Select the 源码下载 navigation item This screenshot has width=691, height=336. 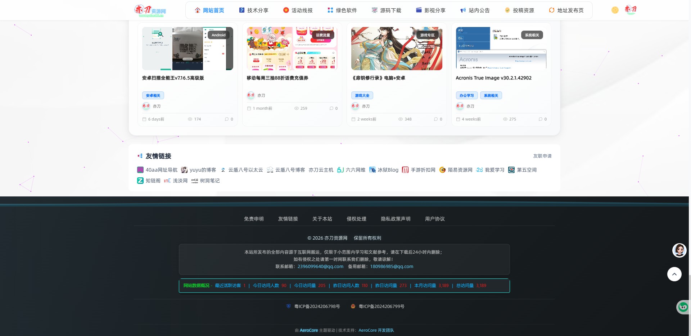tap(387, 10)
